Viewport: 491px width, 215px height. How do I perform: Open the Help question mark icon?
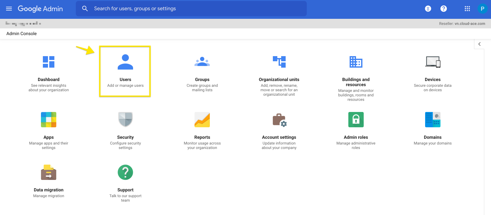pos(444,9)
